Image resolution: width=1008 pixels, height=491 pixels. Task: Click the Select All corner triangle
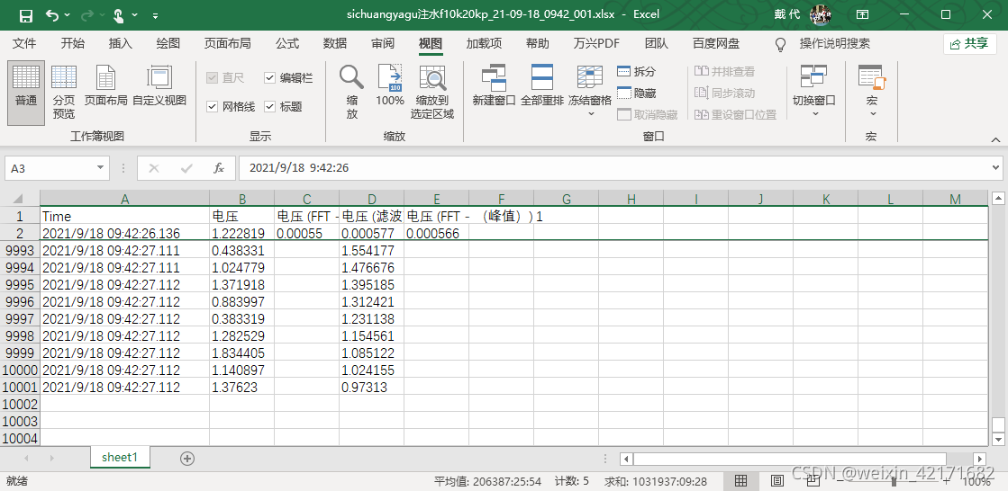click(19, 199)
